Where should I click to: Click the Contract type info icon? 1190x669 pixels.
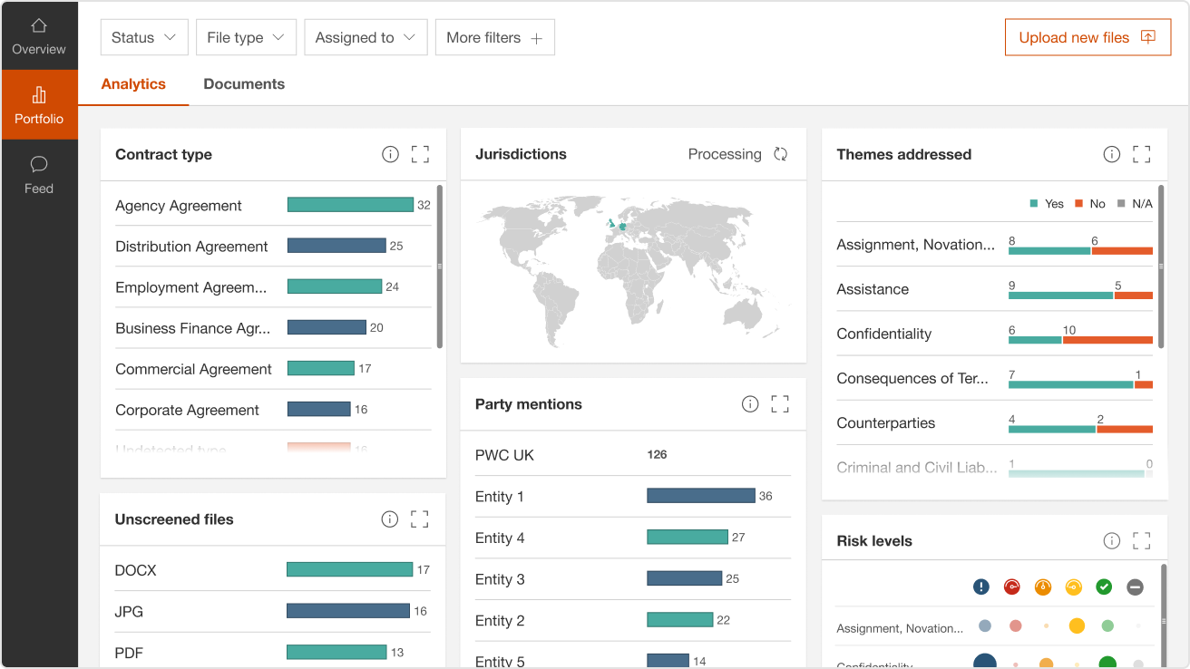(x=390, y=154)
